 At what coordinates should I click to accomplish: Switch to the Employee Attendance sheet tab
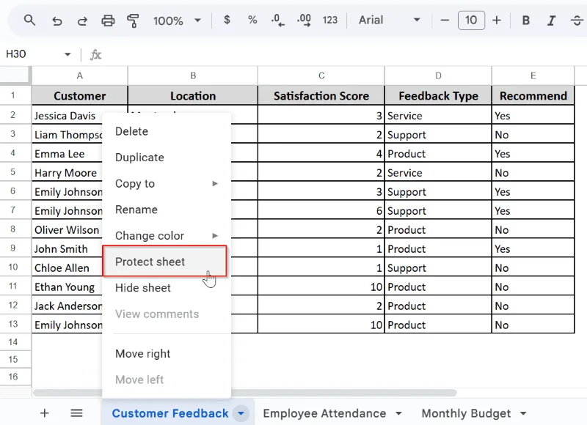[x=324, y=413]
